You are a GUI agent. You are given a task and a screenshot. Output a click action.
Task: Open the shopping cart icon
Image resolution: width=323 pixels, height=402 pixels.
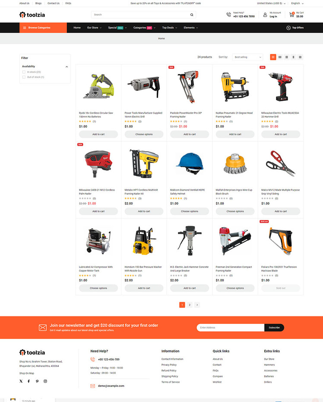pyautogui.click(x=292, y=15)
